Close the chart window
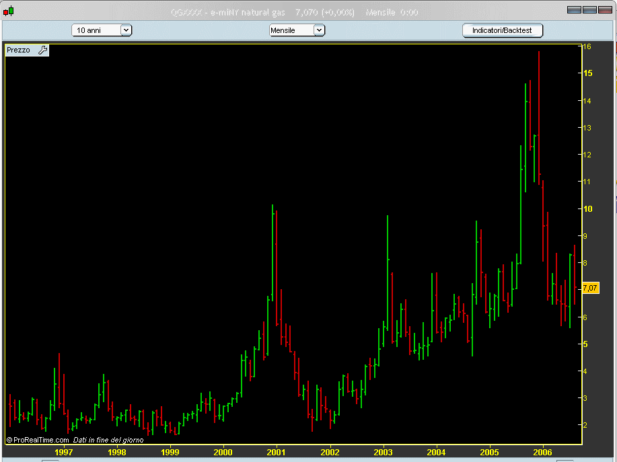Screen dimensions: 617x462 click(605, 10)
